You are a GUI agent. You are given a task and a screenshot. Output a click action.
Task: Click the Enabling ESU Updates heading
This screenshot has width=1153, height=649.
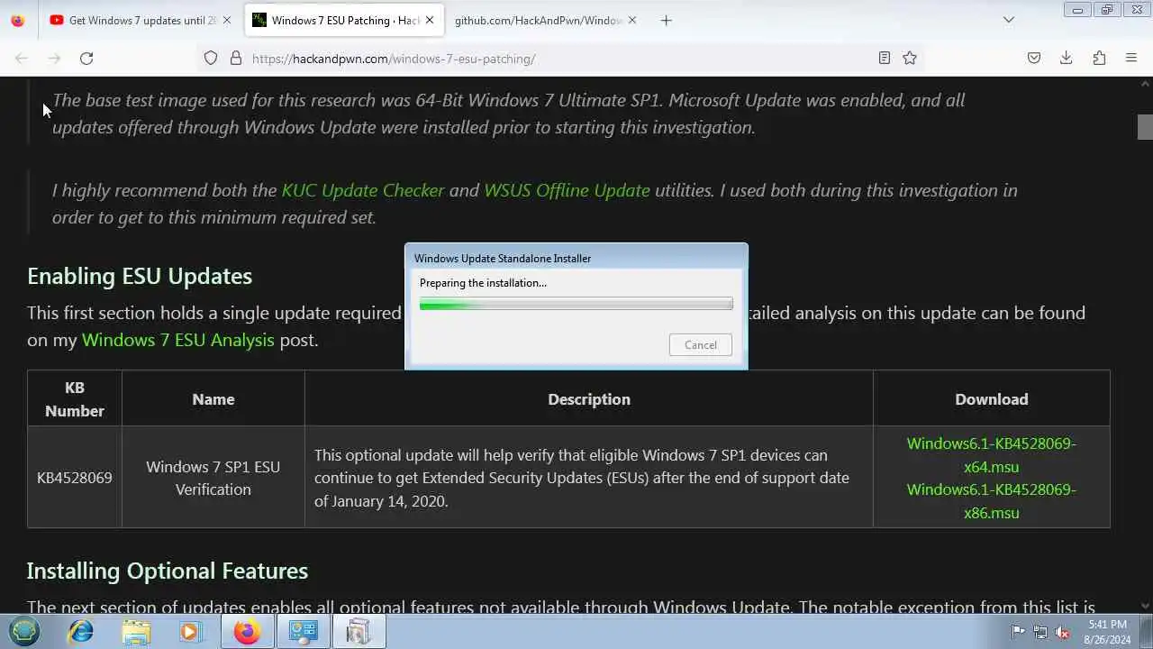tap(140, 276)
